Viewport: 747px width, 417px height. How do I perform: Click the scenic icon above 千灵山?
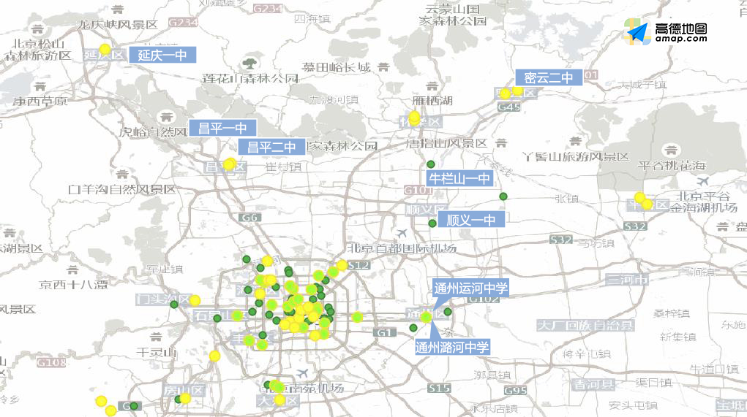coord(156,336)
